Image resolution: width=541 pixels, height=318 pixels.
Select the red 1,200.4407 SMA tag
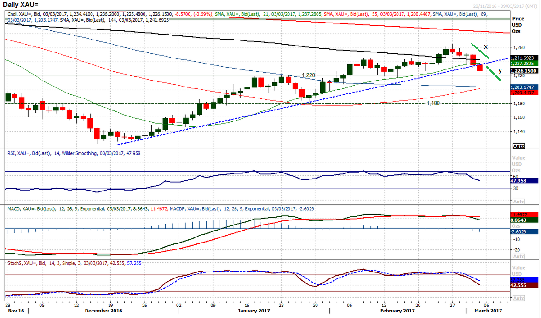click(x=524, y=93)
